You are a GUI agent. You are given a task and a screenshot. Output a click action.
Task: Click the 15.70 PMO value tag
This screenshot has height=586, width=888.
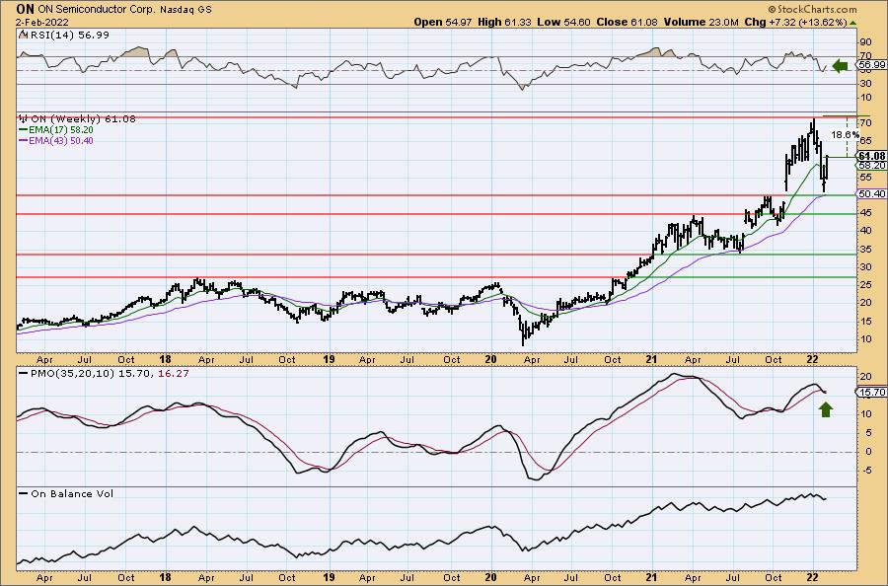(x=871, y=392)
